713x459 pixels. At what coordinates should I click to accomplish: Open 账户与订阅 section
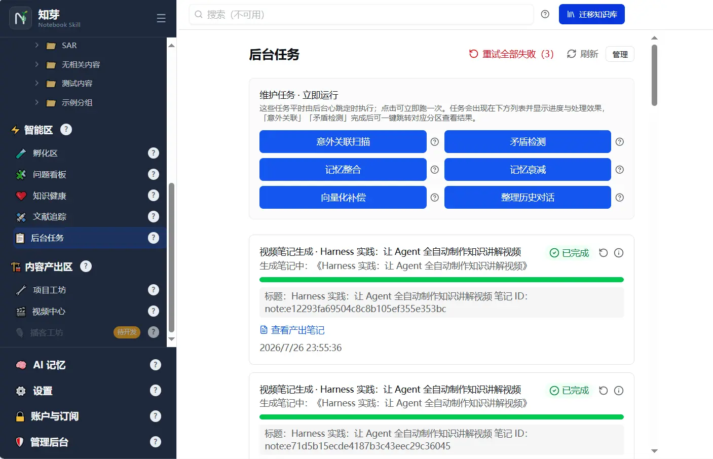(x=54, y=416)
